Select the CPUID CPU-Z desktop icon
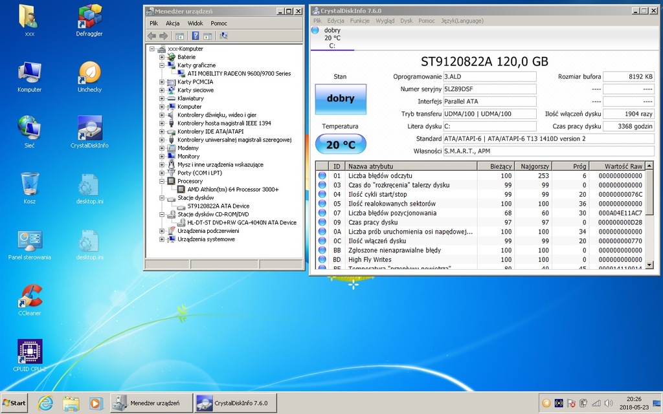The width and height of the screenshot is (663, 414). 30,356
